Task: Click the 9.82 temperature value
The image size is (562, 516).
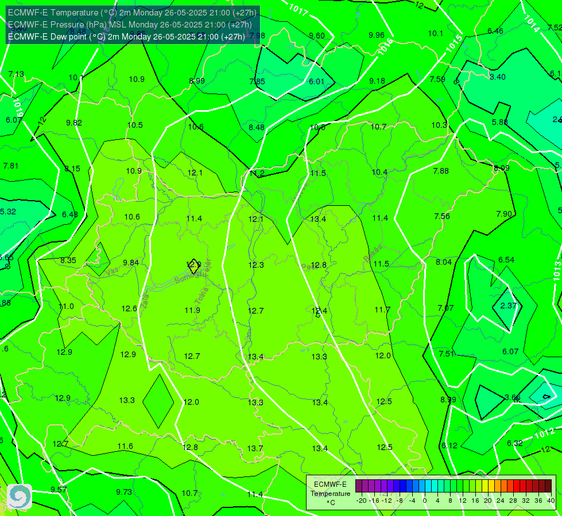Action: click(74, 123)
